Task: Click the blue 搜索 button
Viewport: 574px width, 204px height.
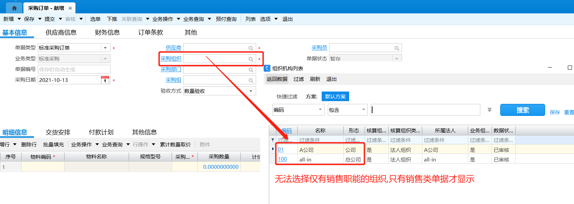Action: [x=522, y=110]
